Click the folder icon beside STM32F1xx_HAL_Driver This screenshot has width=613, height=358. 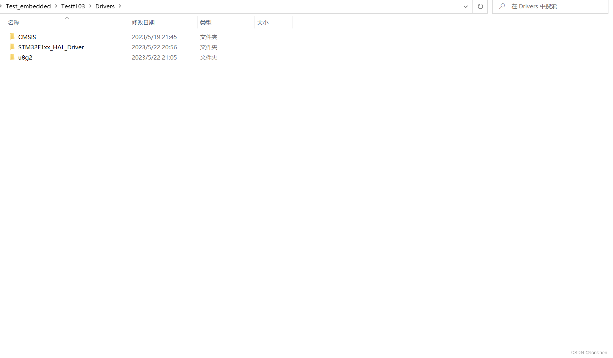(12, 47)
